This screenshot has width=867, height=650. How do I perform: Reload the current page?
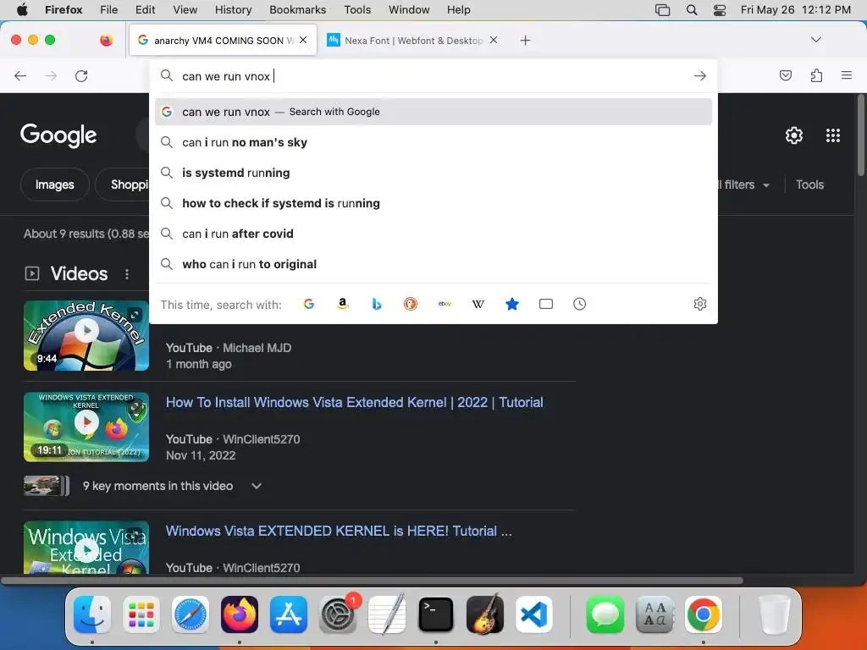(x=81, y=75)
